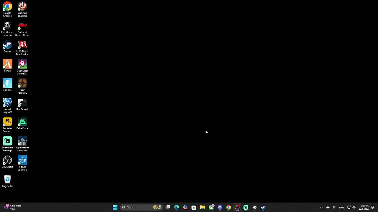Viewport: 378px width, 212px height.
Task: Click the taskbar Search box
Action: point(141,207)
